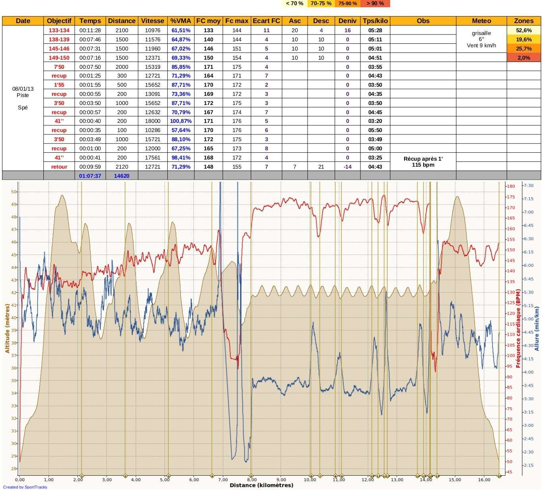
Task: Click the 'Distance (kilomètres)' axis title
Action: pyautogui.click(x=261, y=485)
